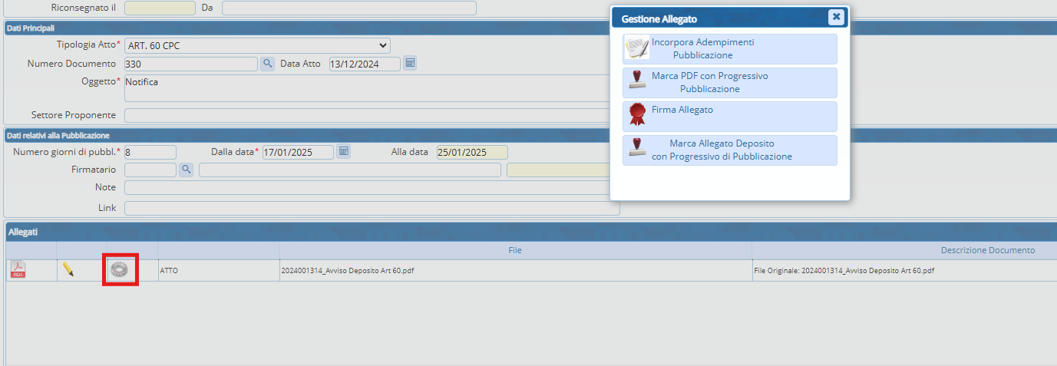The width and height of the screenshot is (1057, 366).
Task: Choose Marca Allegato Deposito con Progressivo
Action: click(730, 150)
